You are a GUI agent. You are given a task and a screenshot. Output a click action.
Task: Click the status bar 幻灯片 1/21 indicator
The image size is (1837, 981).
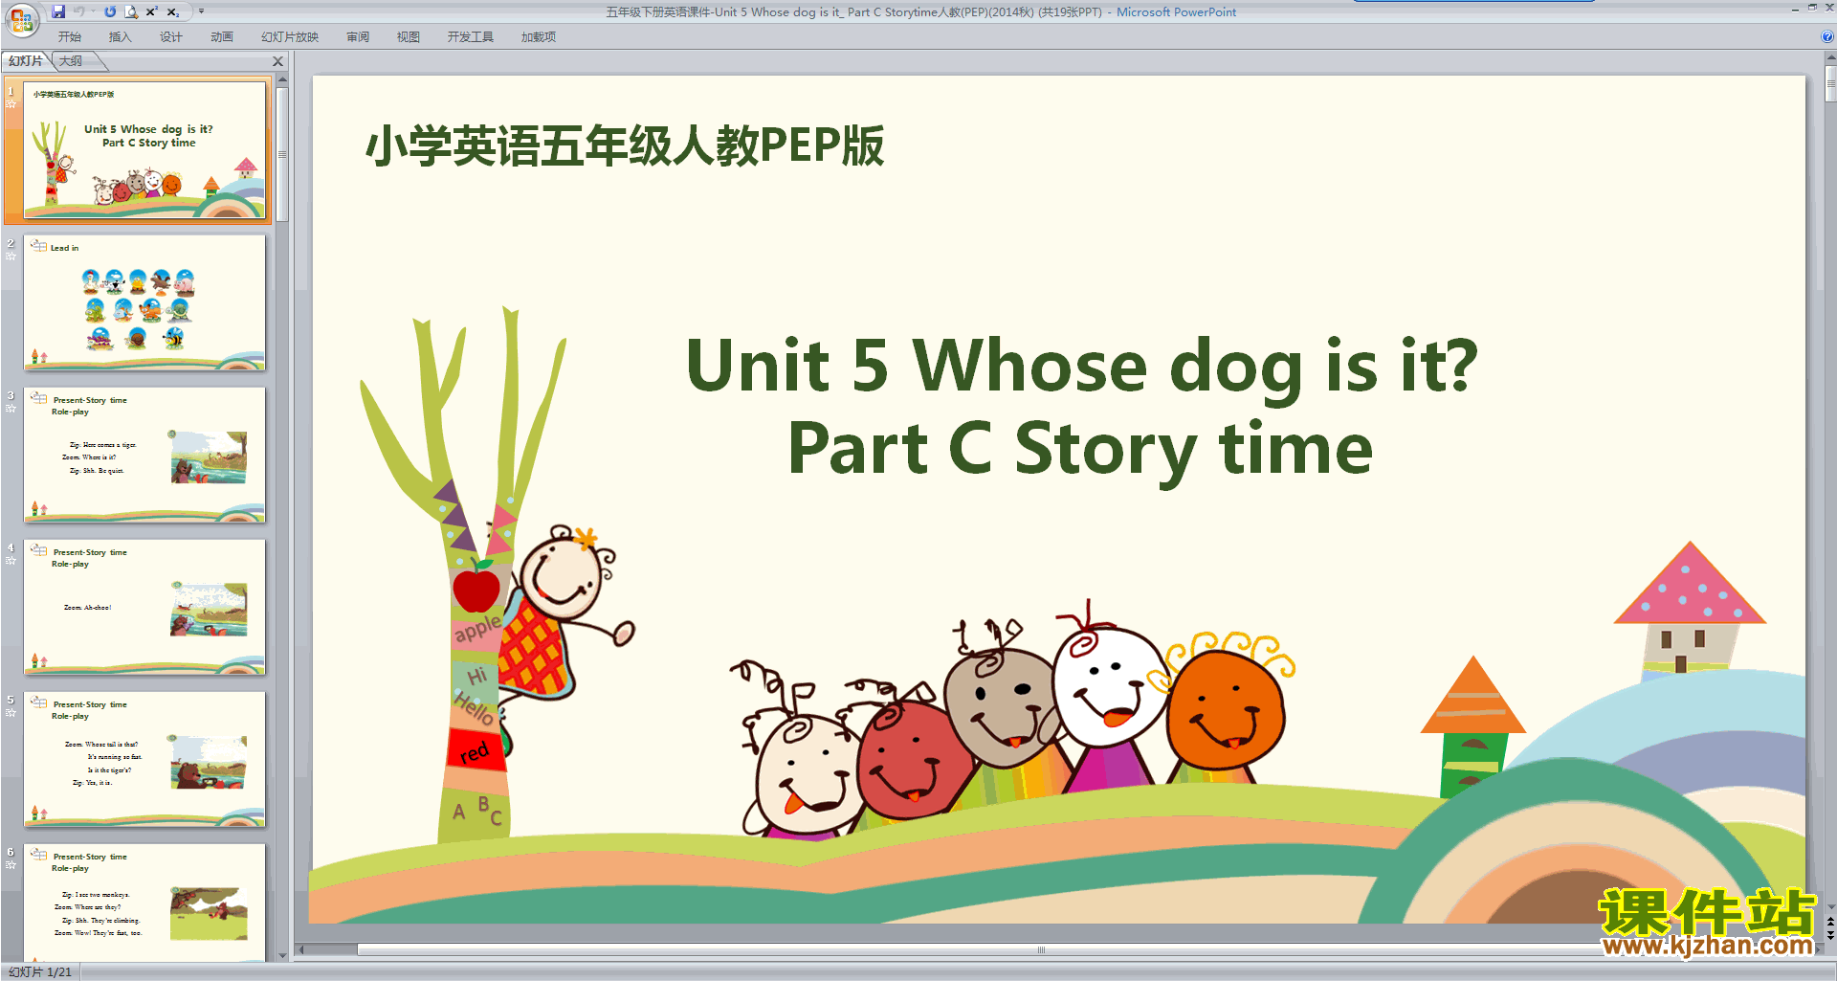point(40,971)
